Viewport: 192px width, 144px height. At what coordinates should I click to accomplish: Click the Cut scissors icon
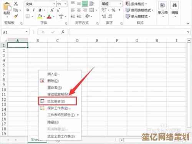click(16, 4)
